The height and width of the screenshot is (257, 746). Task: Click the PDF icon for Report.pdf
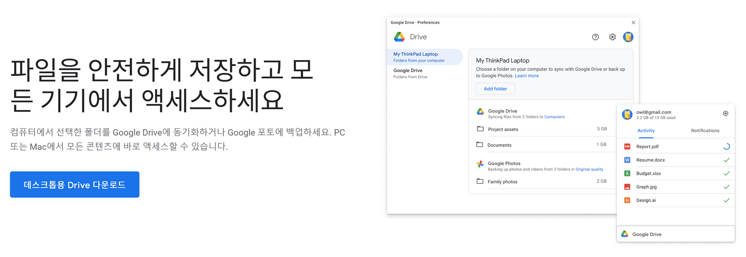[x=627, y=147]
